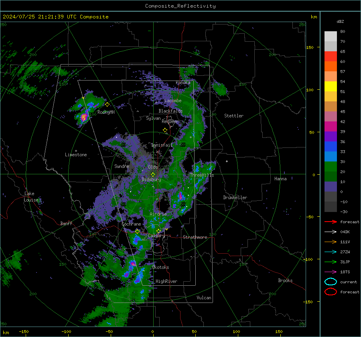The width and height of the screenshot is (361, 337).
Task: Click the yellow diamond marker beside RockyMH
Action: pos(107,105)
